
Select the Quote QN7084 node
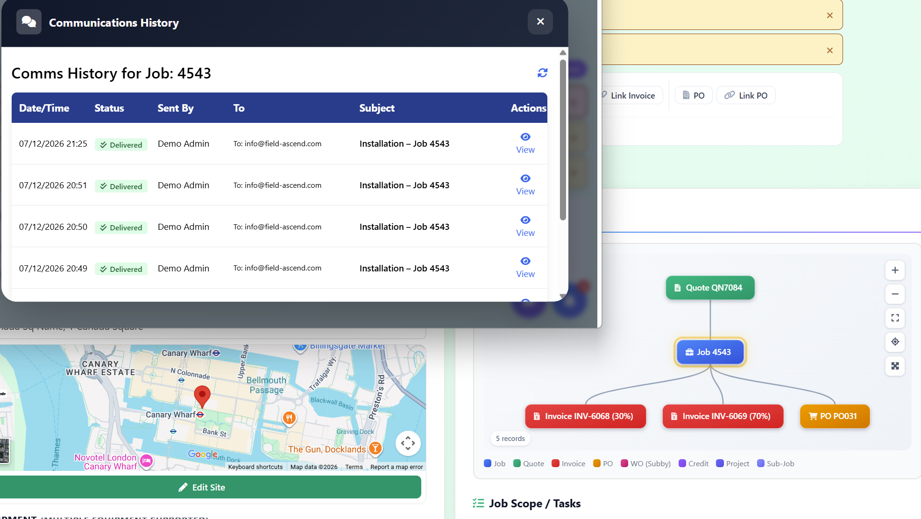[x=710, y=288]
